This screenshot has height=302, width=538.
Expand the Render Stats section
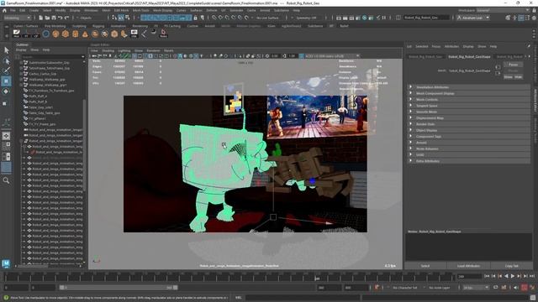[469, 124]
